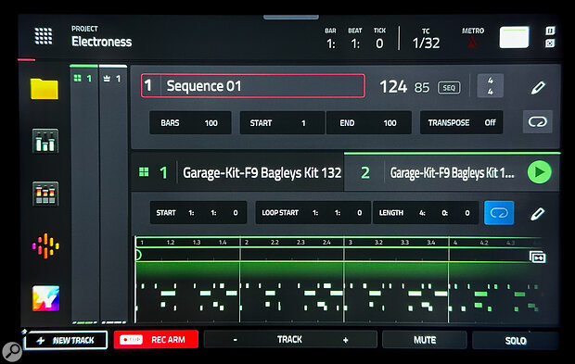Open the main menu grid icon
575x364 pixels.
pos(44,36)
